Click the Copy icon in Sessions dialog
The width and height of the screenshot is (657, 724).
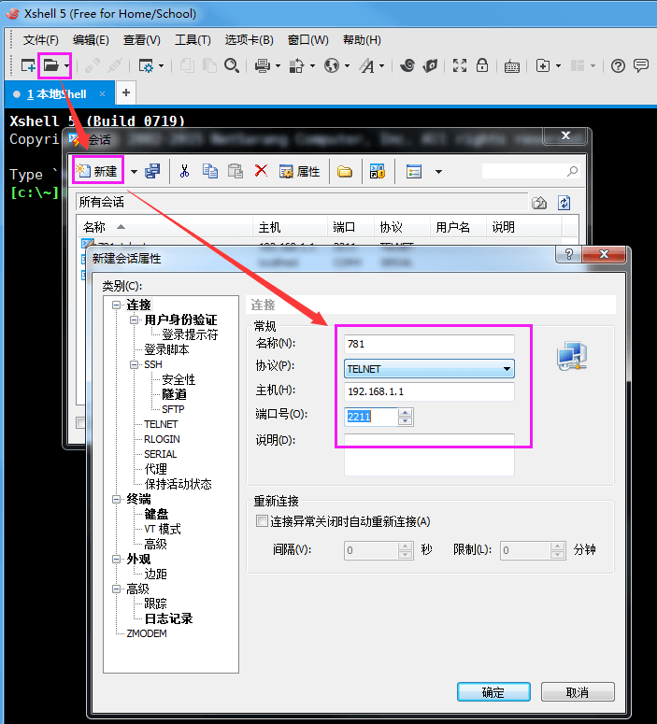(210, 171)
